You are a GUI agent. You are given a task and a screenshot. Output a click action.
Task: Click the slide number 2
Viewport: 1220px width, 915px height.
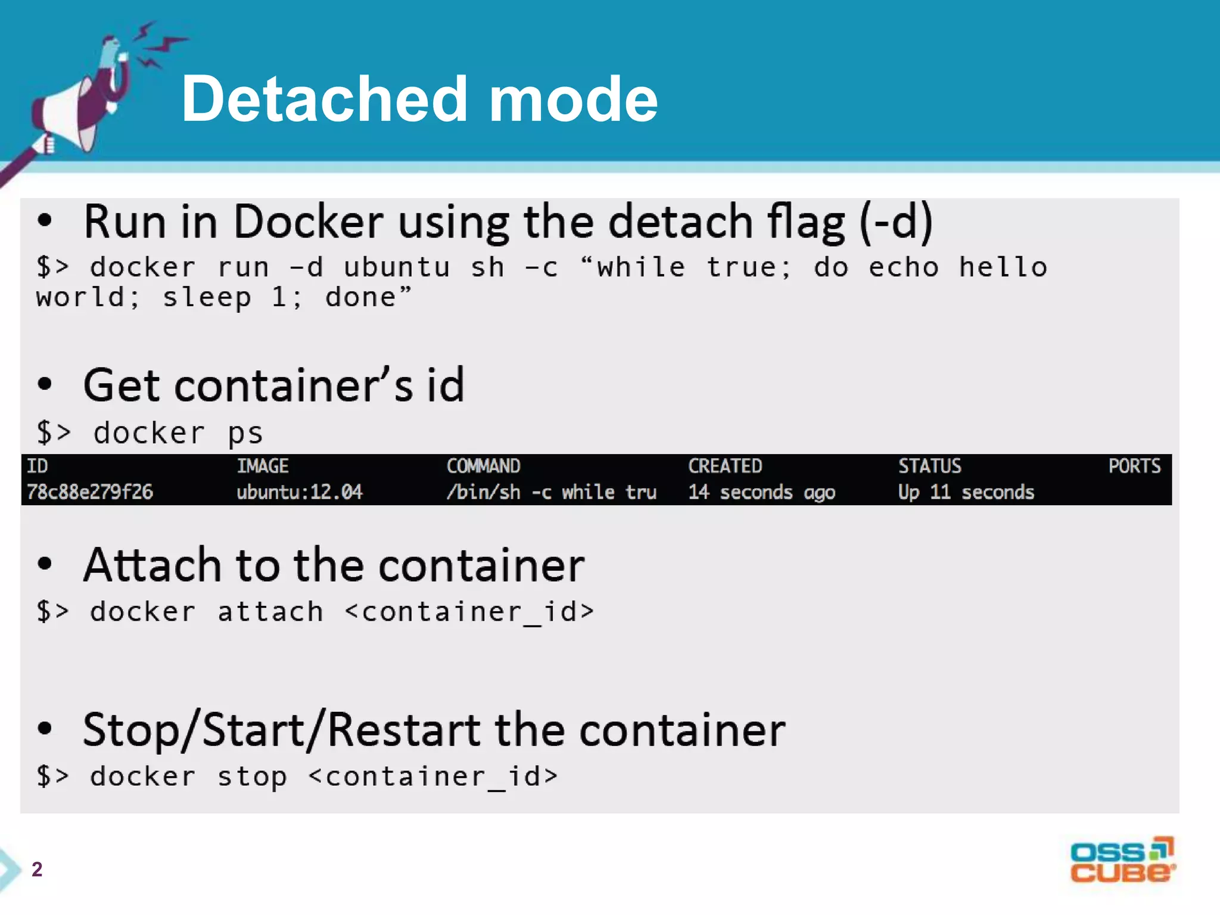(x=37, y=869)
